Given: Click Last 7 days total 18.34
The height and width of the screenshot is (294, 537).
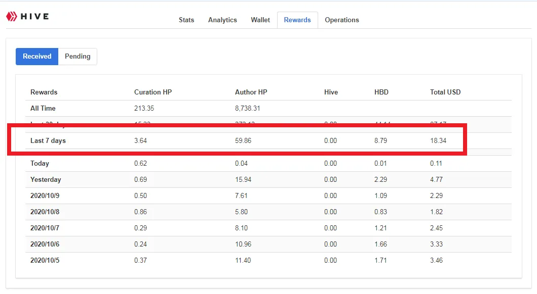Looking at the screenshot, I should (x=438, y=140).
